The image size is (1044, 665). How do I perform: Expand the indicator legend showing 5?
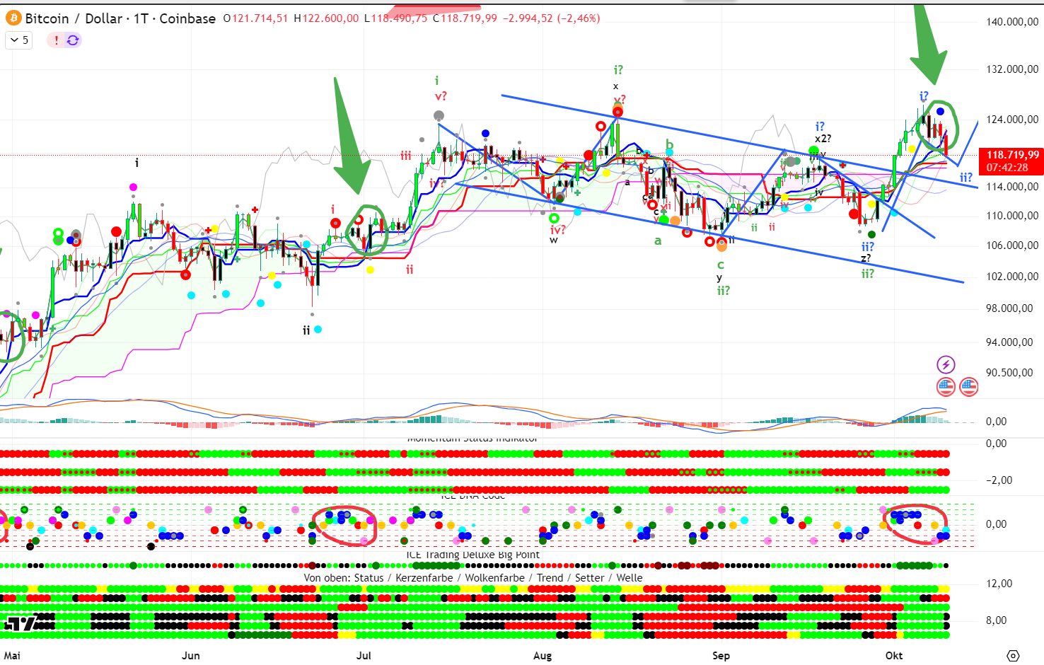[19, 40]
